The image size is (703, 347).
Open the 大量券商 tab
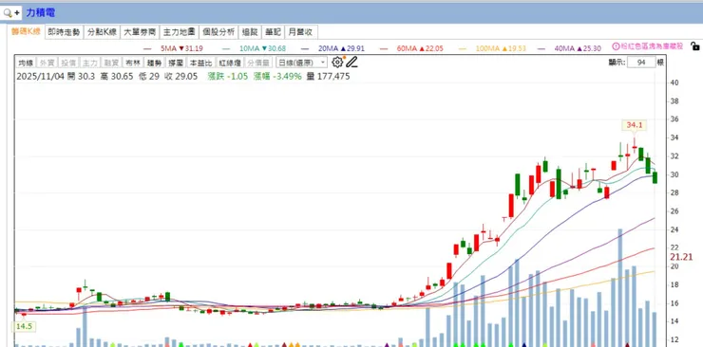(140, 32)
